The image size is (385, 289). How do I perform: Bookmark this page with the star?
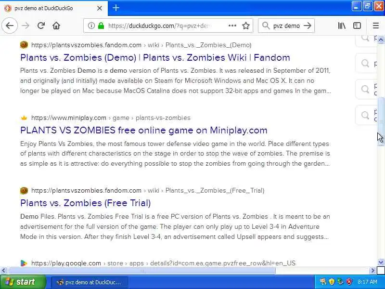246,26
